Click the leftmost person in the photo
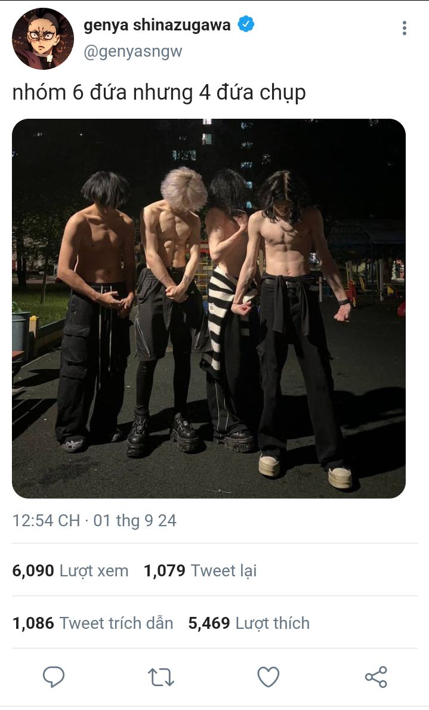 pyautogui.click(x=96, y=313)
